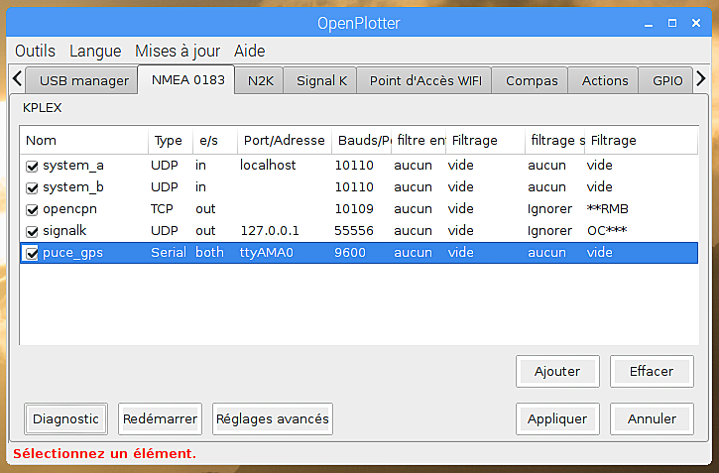Viewport: 719px width, 473px height.
Task: Click the Port/Adresse column header
Action: click(285, 140)
